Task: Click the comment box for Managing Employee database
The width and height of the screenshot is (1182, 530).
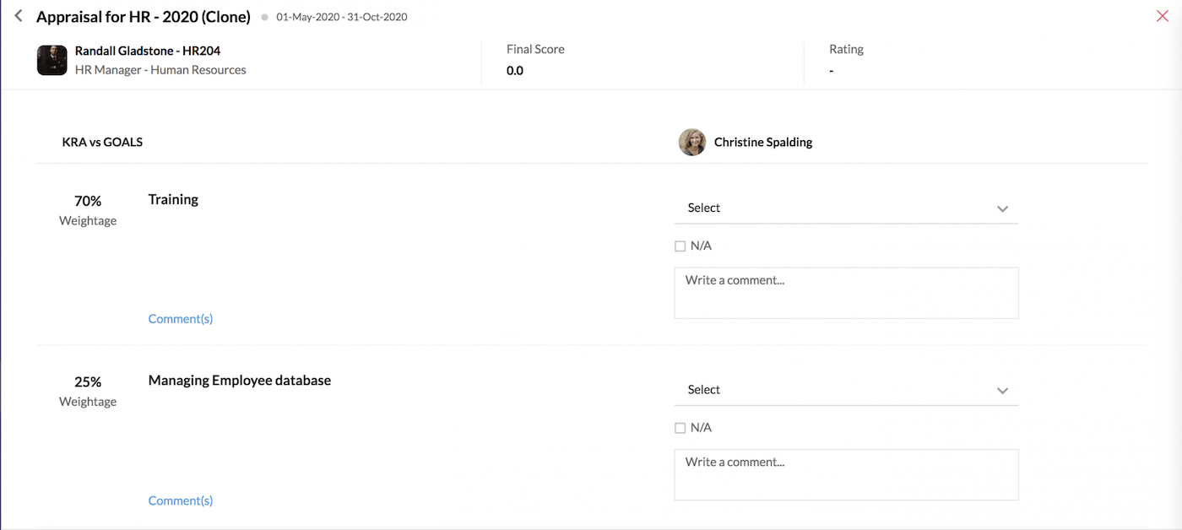Action: point(846,475)
